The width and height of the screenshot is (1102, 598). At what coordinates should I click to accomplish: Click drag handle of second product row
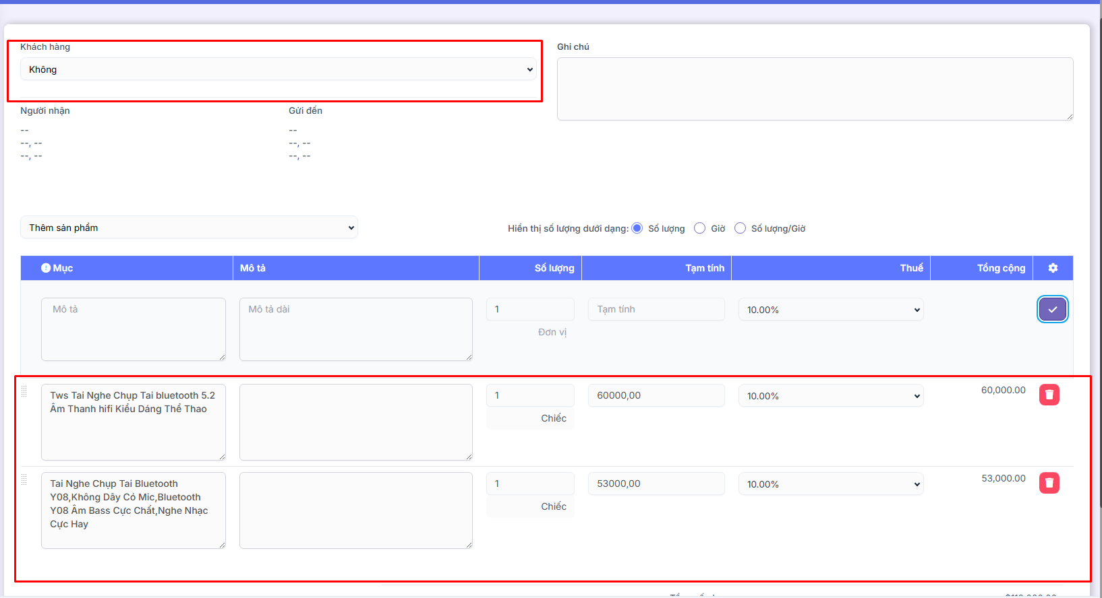[x=24, y=479]
